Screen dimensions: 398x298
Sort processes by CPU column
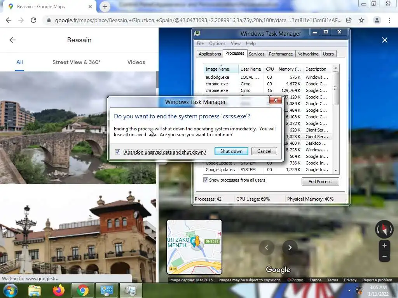[x=270, y=69]
